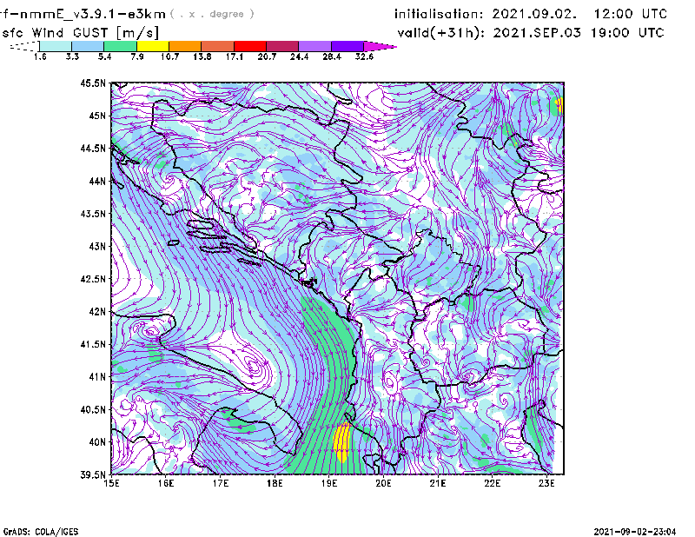
Task: Click the 15E longitude label
Action: (111, 483)
